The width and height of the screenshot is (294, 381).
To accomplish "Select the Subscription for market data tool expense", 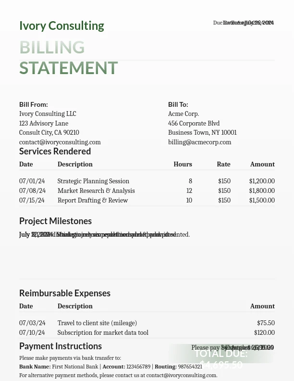I will pos(103,333).
